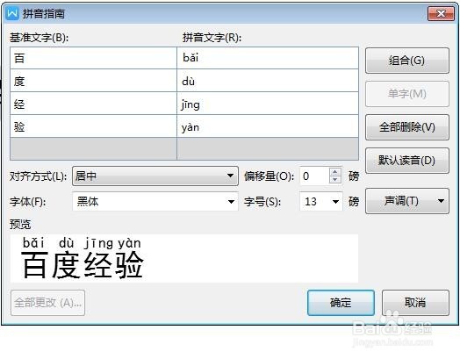Select the base text cell 验
The height and width of the screenshot is (359, 460).
[94, 126]
